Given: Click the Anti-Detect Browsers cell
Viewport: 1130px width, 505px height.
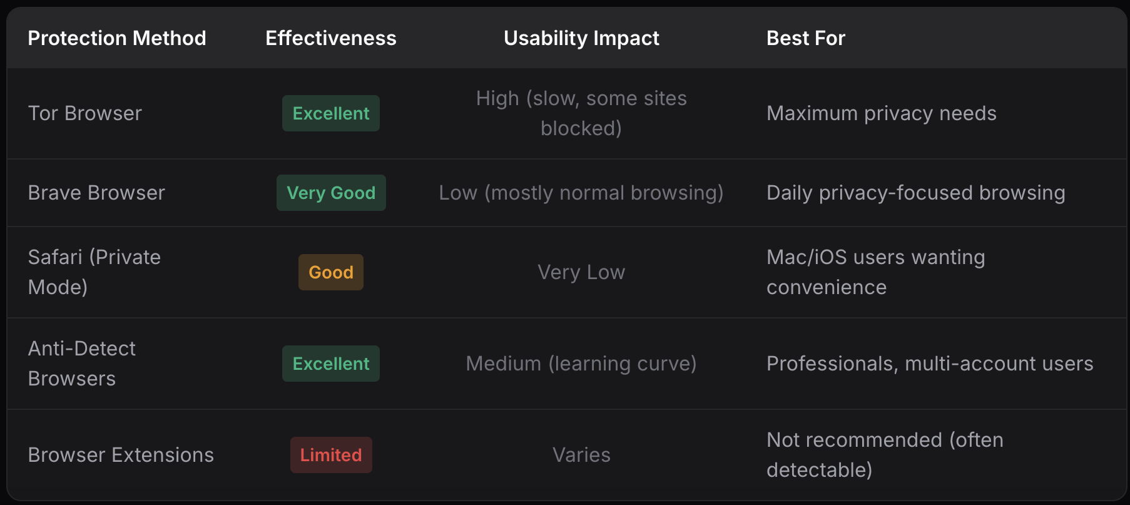Looking at the screenshot, I should tap(82, 364).
